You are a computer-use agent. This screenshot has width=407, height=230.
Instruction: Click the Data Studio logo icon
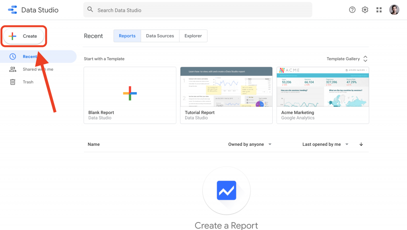point(12,10)
